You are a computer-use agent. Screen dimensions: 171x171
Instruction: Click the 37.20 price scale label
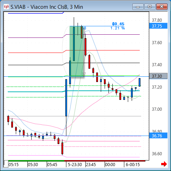157,87
